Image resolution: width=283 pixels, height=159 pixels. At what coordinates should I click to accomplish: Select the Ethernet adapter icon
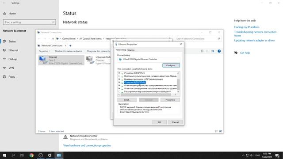click(x=43, y=60)
